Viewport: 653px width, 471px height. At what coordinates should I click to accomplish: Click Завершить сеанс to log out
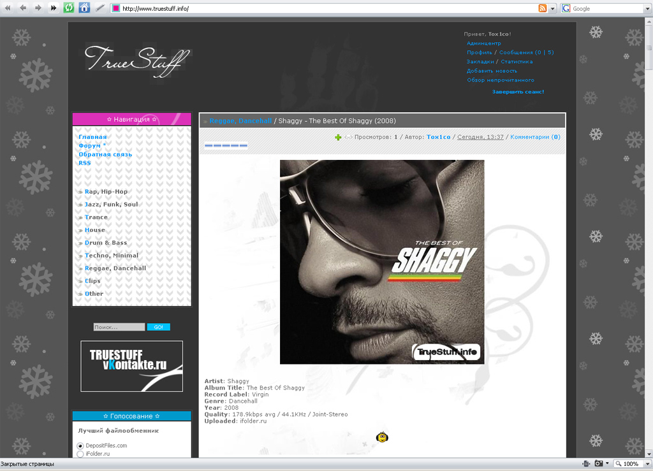pos(518,92)
